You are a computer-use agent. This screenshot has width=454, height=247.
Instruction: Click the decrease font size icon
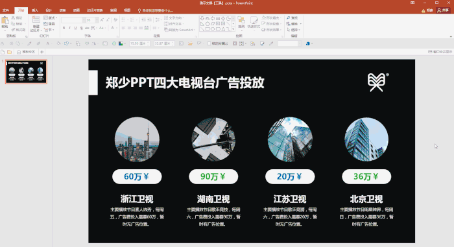point(108,20)
